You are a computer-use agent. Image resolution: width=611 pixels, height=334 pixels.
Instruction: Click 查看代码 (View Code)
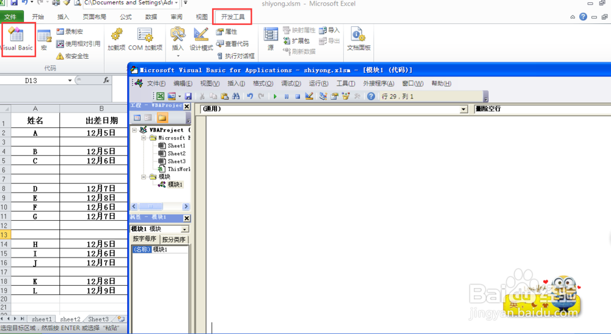point(232,43)
